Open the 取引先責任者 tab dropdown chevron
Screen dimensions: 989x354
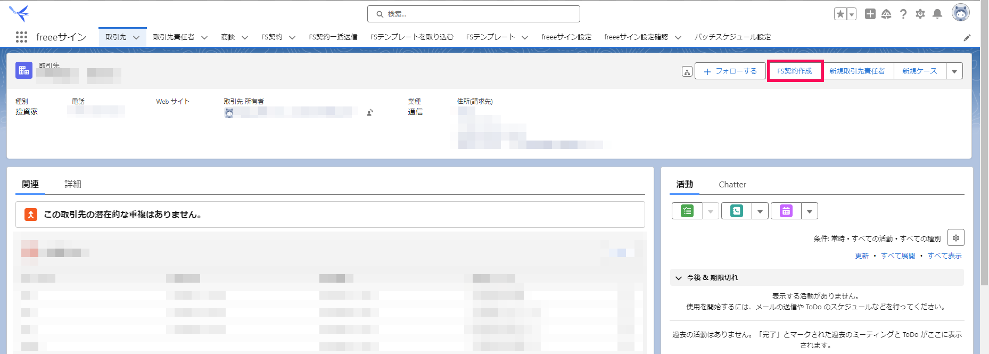204,37
